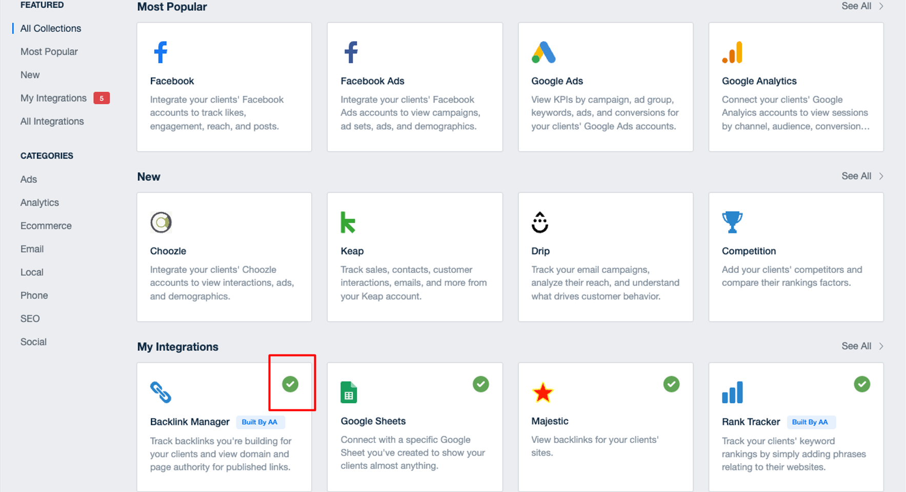Open My Integrations in the sidebar
Viewport: 906px width, 492px height.
(53, 98)
